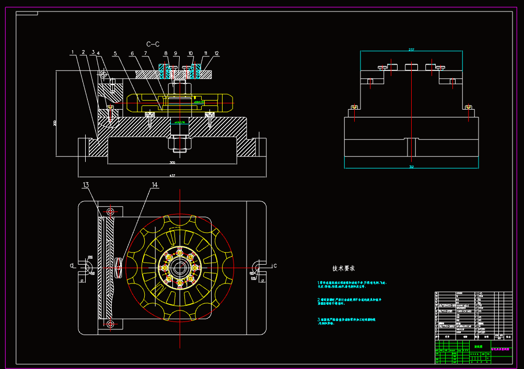Click part callout number 1
The height and width of the screenshot is (369, 524).
[x=73, y=52]
